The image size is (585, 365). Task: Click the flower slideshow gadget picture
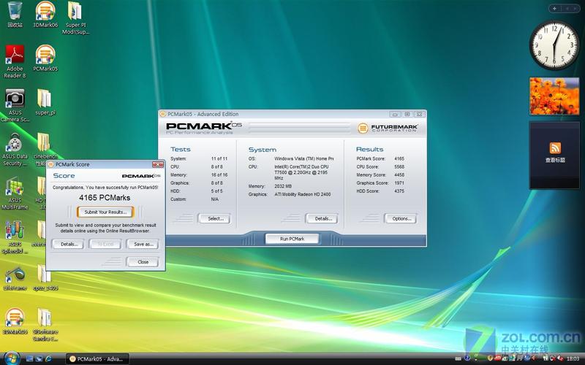[554, 96]
